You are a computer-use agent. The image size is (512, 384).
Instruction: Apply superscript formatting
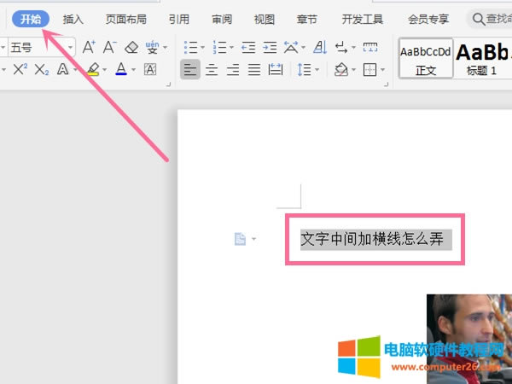click(x=20, y=69)
